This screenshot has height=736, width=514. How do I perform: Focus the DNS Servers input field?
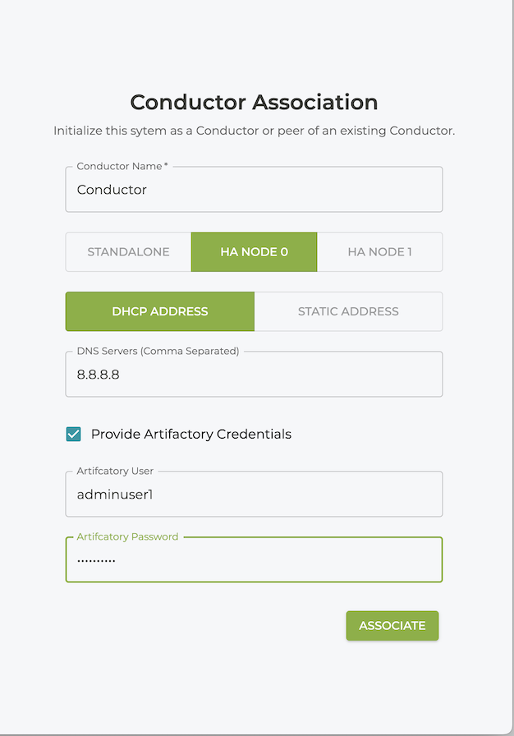[x=254, y=375]
